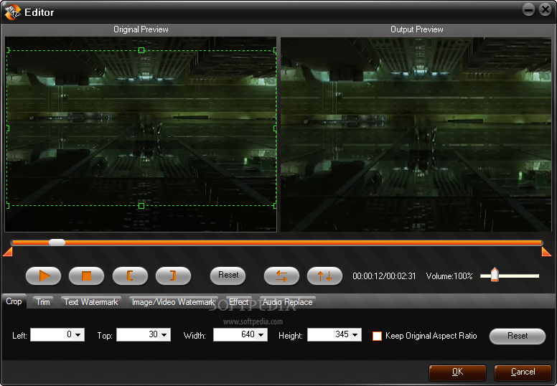The width and height of the screenshot is (557, 386).
Task: Switch to the Crop tab
Action: pyautogui.click(x=14, y=301)
